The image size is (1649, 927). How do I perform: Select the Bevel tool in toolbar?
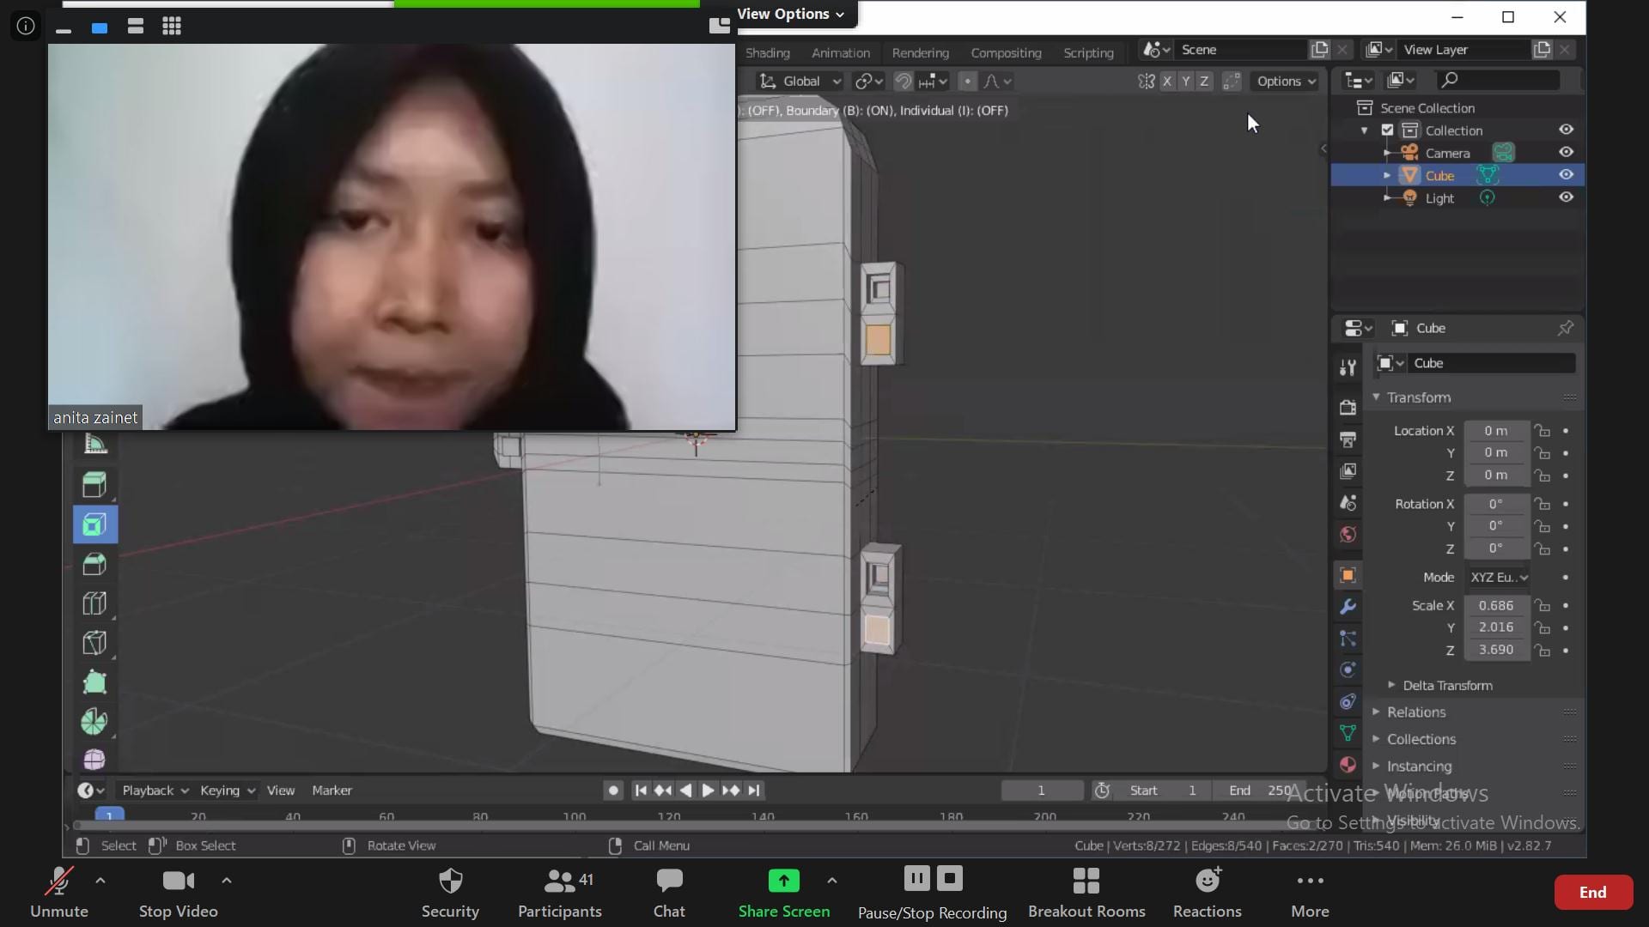94,564
